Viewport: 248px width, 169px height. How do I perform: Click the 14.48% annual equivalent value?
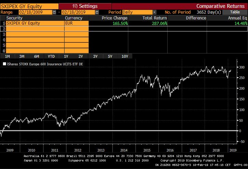point(241,24)
